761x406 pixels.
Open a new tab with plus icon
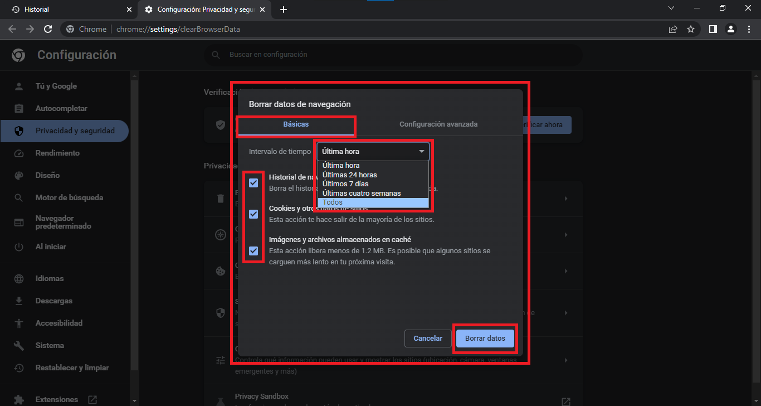click(x=284, y=9)
